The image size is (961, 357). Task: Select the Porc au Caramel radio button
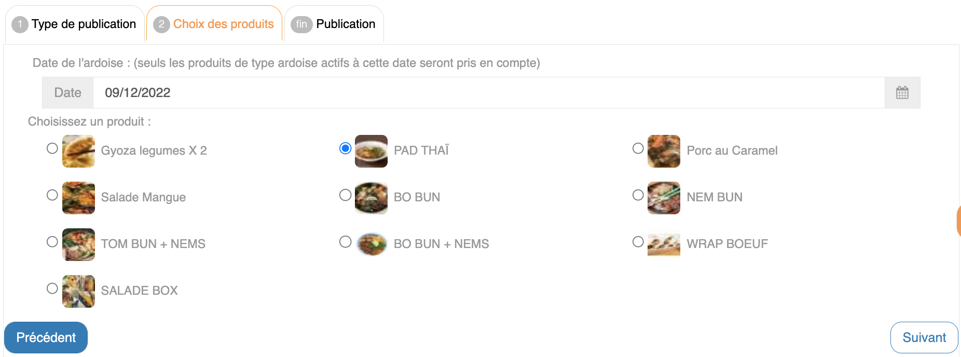(638, 148)
